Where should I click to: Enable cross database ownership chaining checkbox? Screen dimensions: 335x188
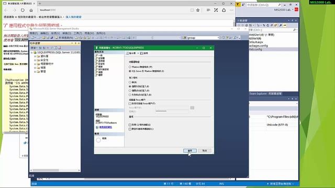[130, 129]
